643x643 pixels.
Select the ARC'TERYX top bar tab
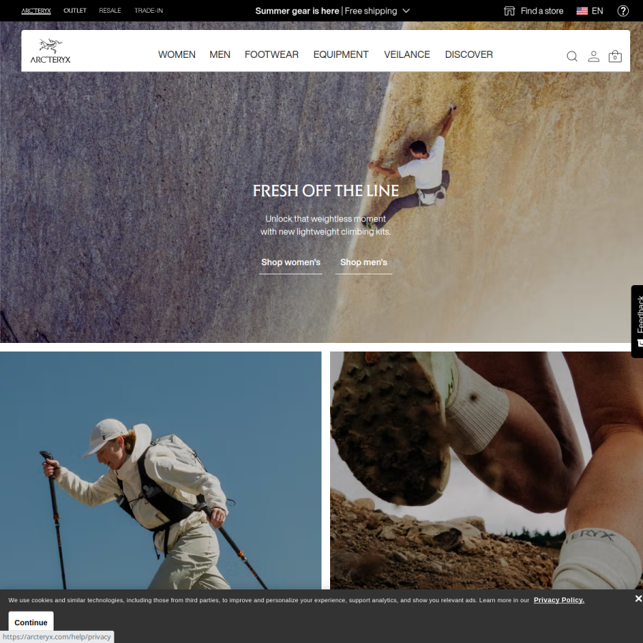pyautogui.click(x=36, y=11)
